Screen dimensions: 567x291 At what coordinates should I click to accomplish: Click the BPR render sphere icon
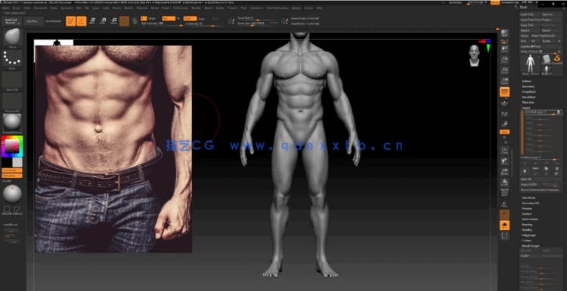click(x=504, y=33)
